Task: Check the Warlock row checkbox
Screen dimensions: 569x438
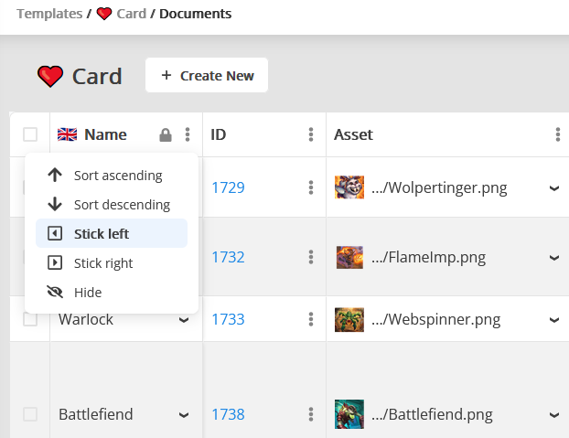Action: (30, 319)
